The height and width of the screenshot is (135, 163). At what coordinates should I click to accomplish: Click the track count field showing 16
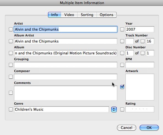point(150,41)
